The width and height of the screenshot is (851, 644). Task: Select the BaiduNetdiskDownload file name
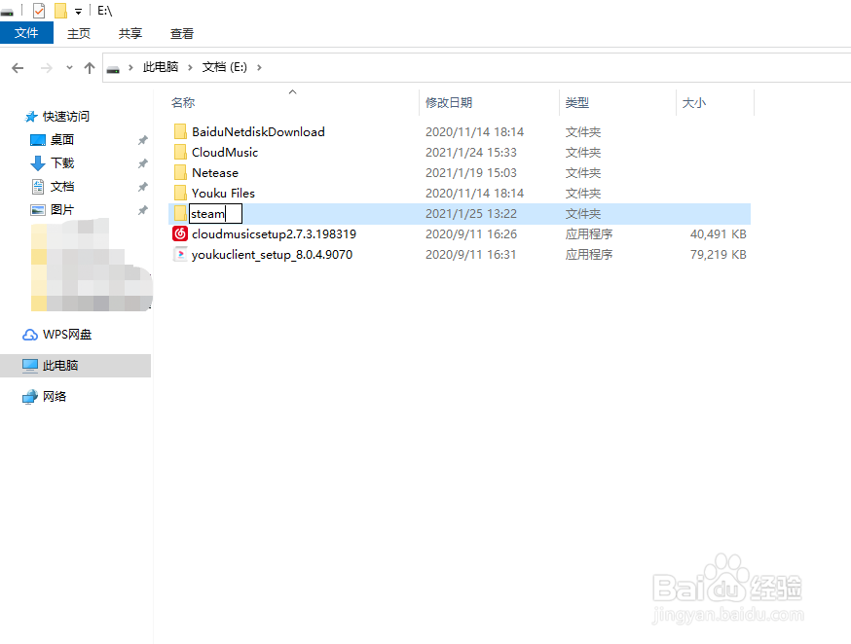pyautogui.click(x=258, y=131)
